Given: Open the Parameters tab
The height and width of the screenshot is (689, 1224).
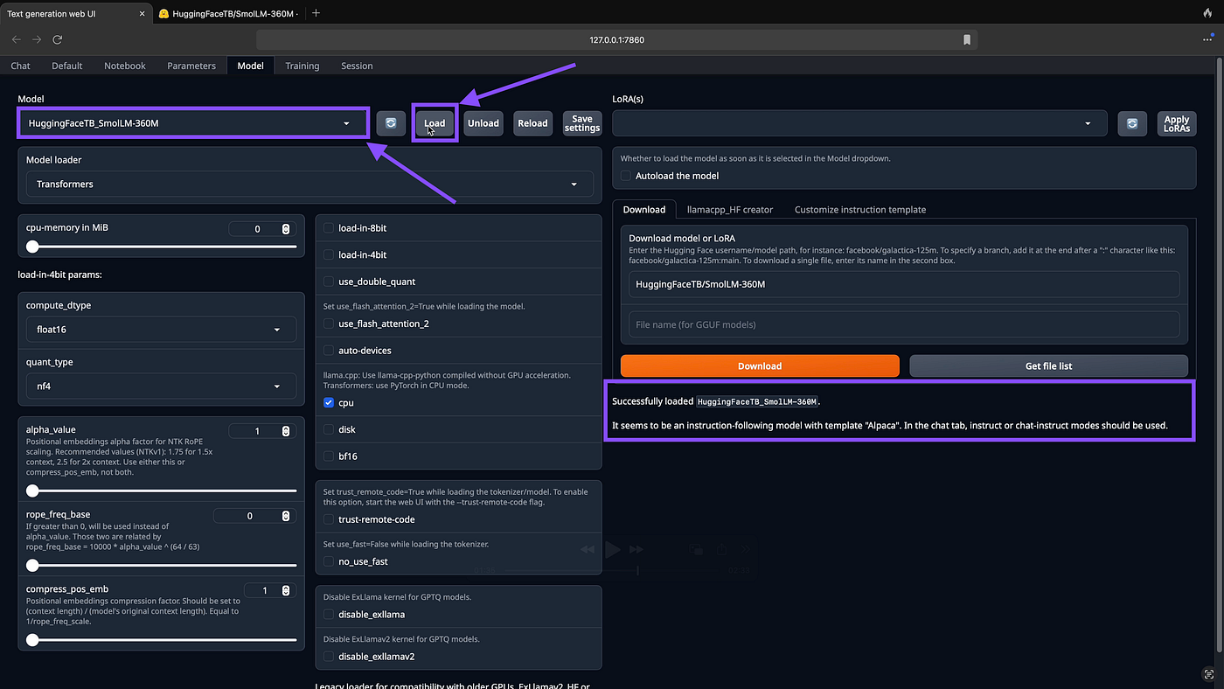Looking at the screenshot, I should point(191,66).
